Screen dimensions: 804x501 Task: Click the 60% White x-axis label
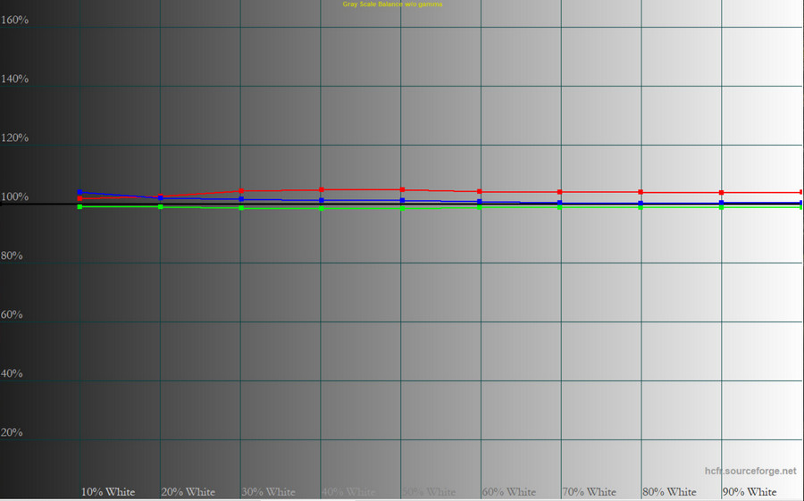tap(509, 492)
